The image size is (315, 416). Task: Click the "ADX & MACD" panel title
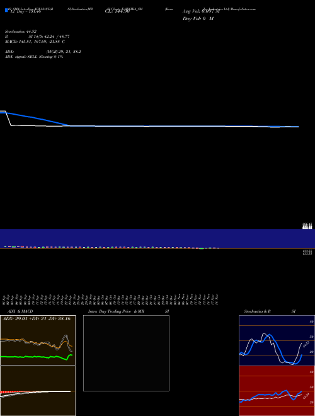coord(20,311)
